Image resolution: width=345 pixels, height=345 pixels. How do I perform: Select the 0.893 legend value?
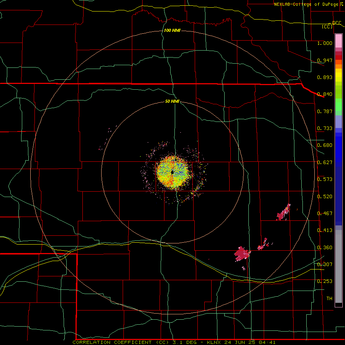325,77
